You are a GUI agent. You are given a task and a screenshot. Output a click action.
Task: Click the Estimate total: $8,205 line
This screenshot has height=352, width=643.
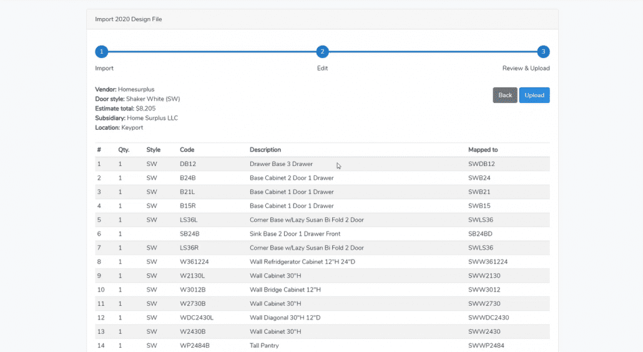[x=125, y=109]
